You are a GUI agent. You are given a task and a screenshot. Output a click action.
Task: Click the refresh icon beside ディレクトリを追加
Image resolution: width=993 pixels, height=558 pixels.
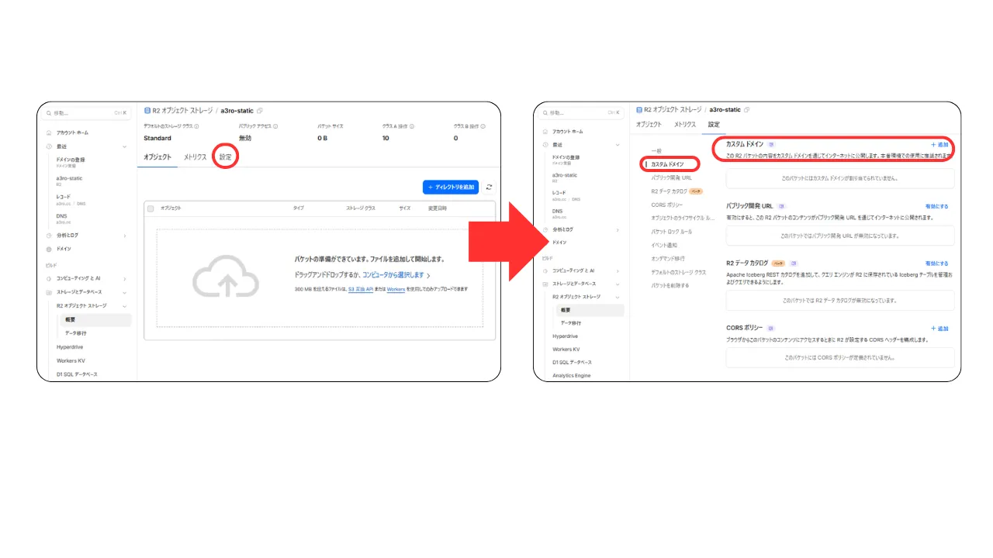click(489, 187)
